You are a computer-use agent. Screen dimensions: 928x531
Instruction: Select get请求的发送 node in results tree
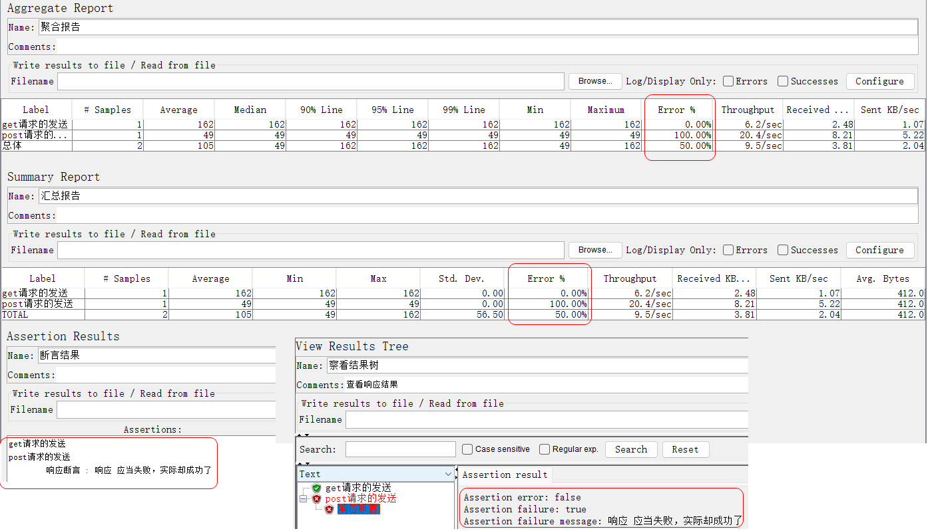click(x=357, y=488)
